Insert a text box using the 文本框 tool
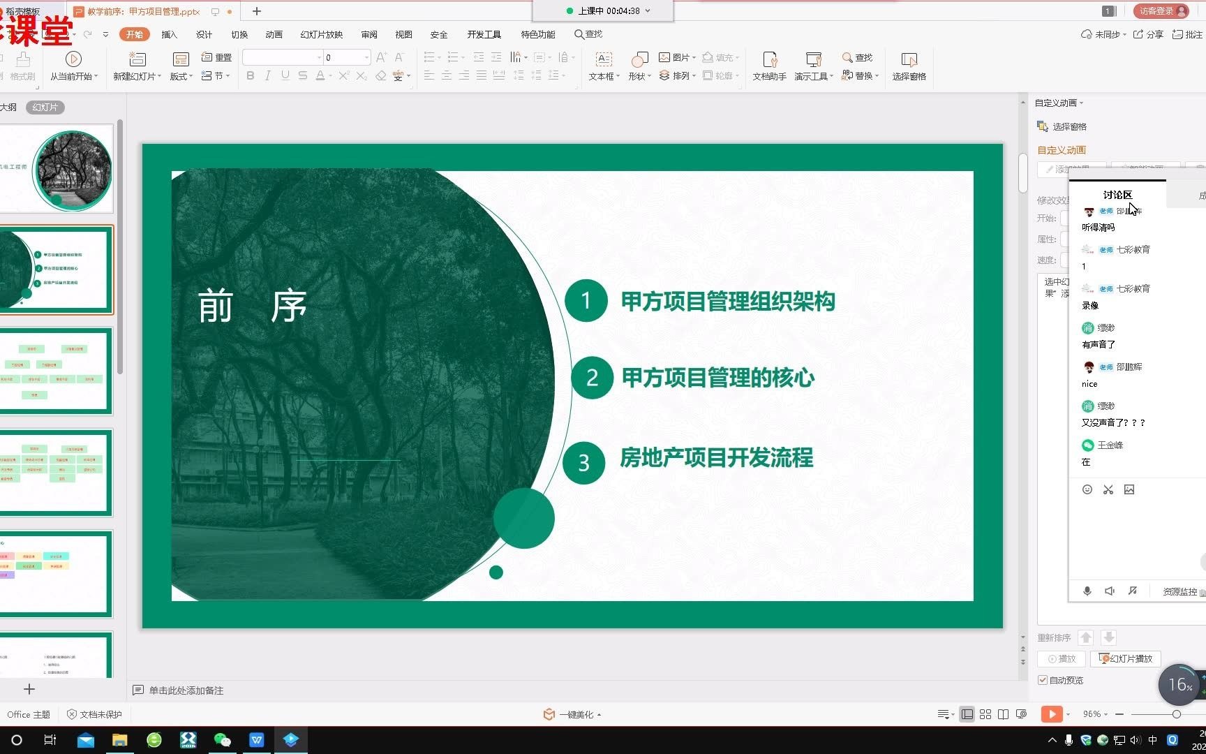Image resolution: width=1206 pixels, height=754 pixels. 602,66
